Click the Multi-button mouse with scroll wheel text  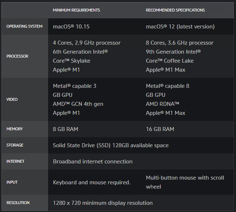tap(185, 182)
